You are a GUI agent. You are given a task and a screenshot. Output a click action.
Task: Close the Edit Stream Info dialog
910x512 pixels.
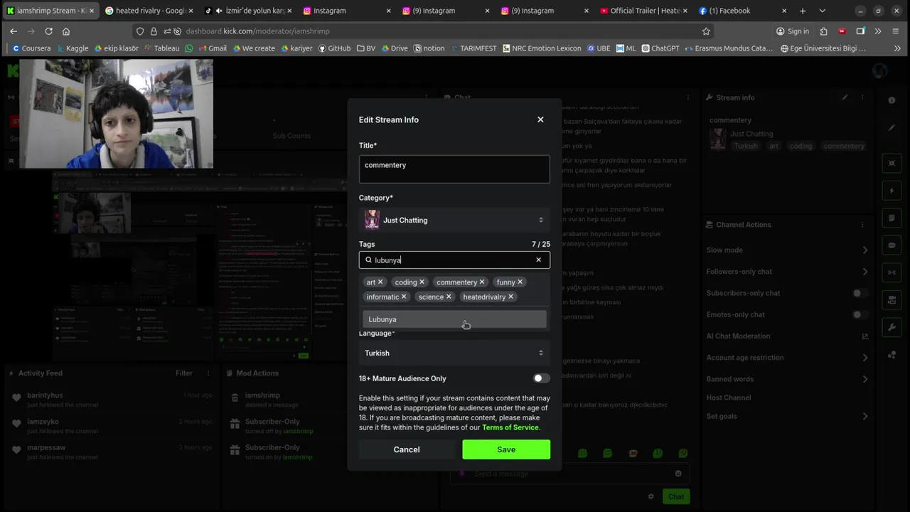click(x=540, y=119)
